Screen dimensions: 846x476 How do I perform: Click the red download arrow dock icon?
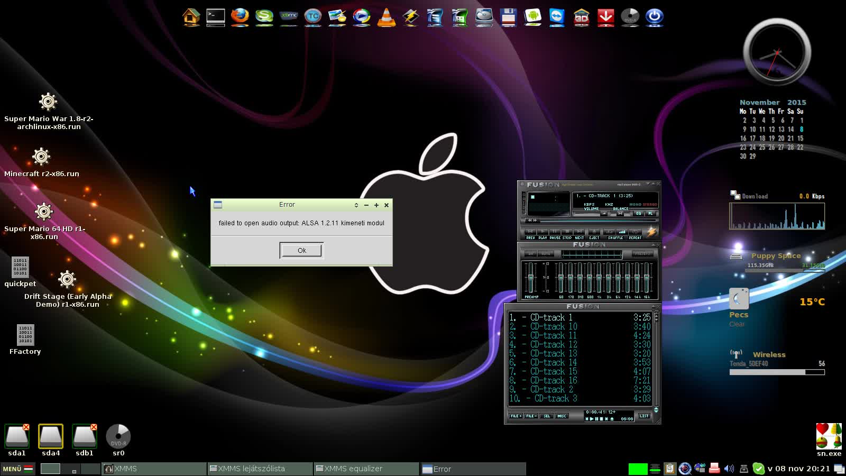(606, 16)
